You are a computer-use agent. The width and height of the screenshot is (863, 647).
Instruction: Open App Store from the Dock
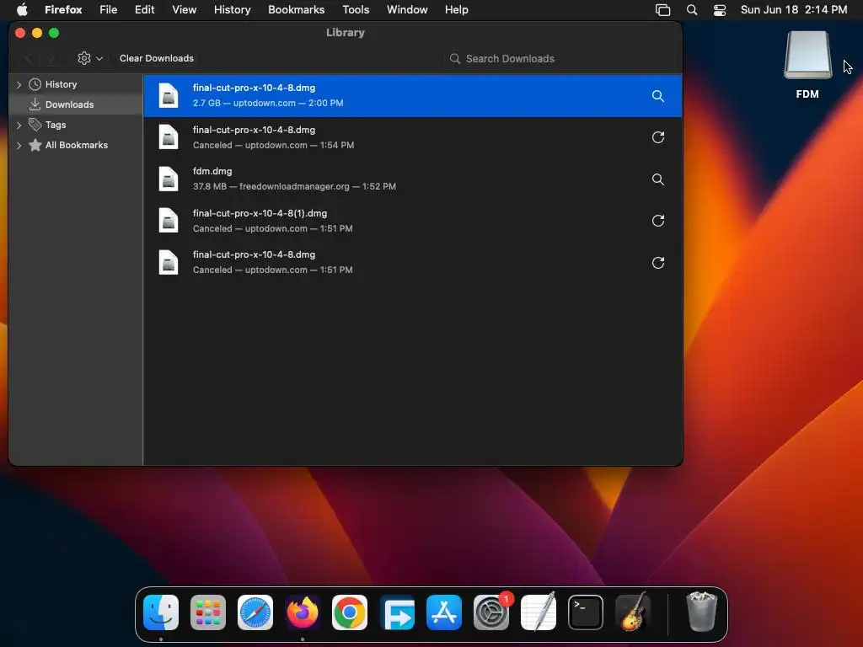pyautogui.click(x=444, y=612)
